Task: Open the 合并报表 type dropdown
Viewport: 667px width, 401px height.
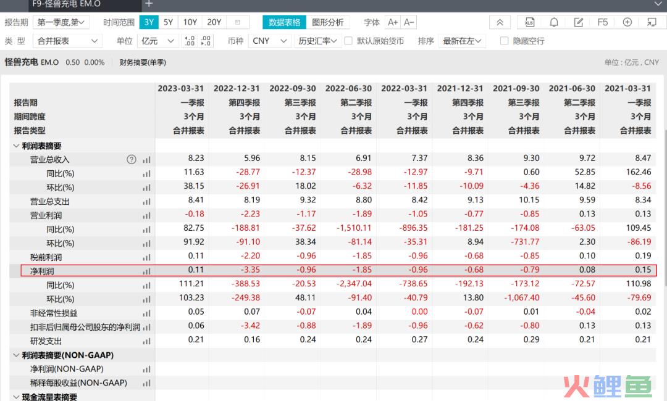Action: (x=67, y=41)
